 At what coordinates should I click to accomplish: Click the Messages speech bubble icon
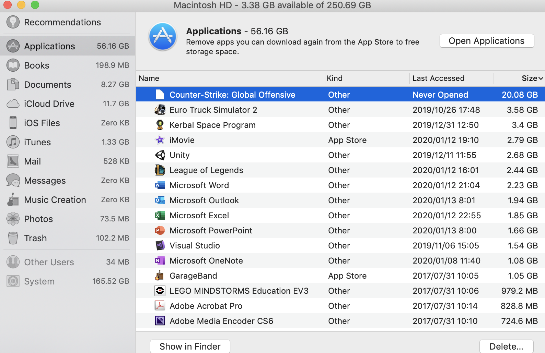(x=13, y=180)
